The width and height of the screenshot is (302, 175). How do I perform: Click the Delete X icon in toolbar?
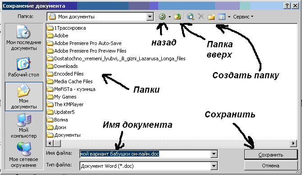[x=201, y=16]
